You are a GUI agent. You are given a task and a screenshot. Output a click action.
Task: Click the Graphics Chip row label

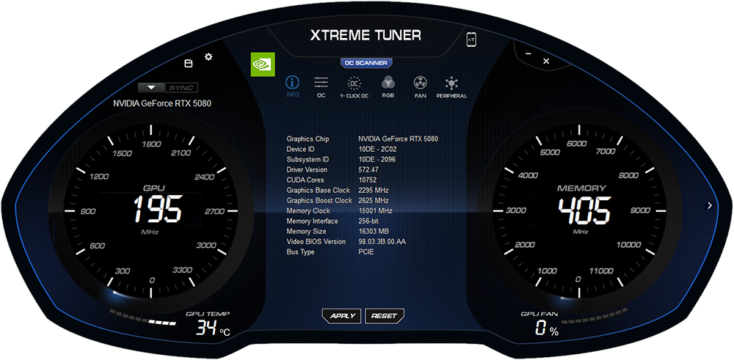click(308, 139)
